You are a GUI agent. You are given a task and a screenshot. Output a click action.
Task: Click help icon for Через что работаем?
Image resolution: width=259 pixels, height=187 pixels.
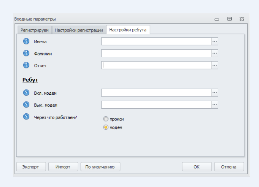(26, 117)
